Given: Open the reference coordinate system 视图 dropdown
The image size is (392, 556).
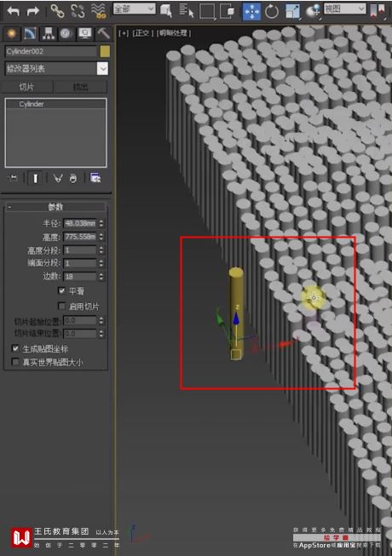Looking at the screenshot, I should tap(345, 9).
